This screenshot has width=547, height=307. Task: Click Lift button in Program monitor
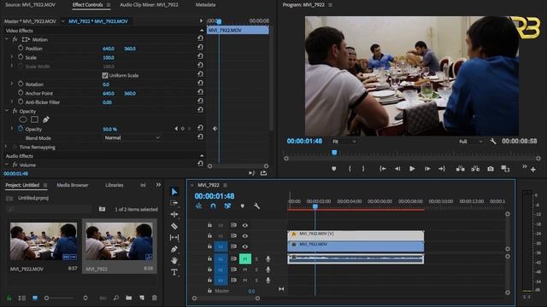pyautogui.click(x=461, y=169)
